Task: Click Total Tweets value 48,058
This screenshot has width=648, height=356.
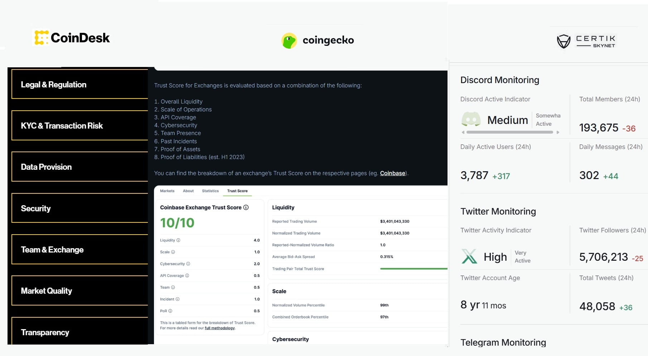Action: (x=597, y=306)
